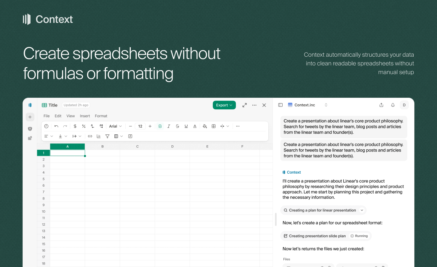Select cell A1 in the spreadsheet
Screen dimensions: 437x267
(67, 153)
